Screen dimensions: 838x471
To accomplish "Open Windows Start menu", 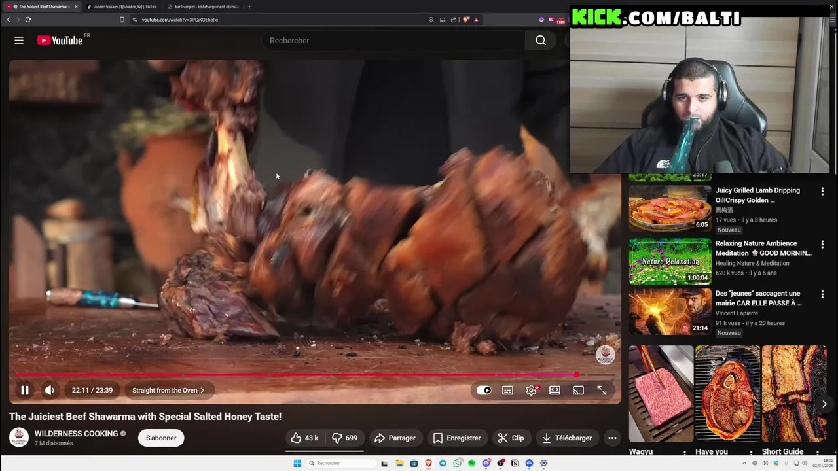I will pyautogui.click(x=297, y=463).
